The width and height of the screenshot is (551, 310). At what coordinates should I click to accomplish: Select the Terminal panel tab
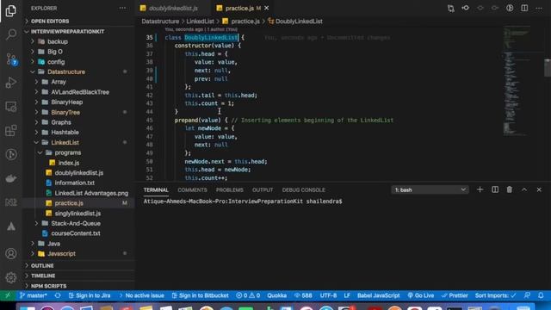pos(156,189)
